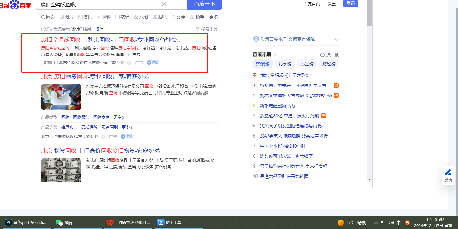Select the 民生榜 tab
The height and width of the screenshot is (229, 458).
coord(307,64)
